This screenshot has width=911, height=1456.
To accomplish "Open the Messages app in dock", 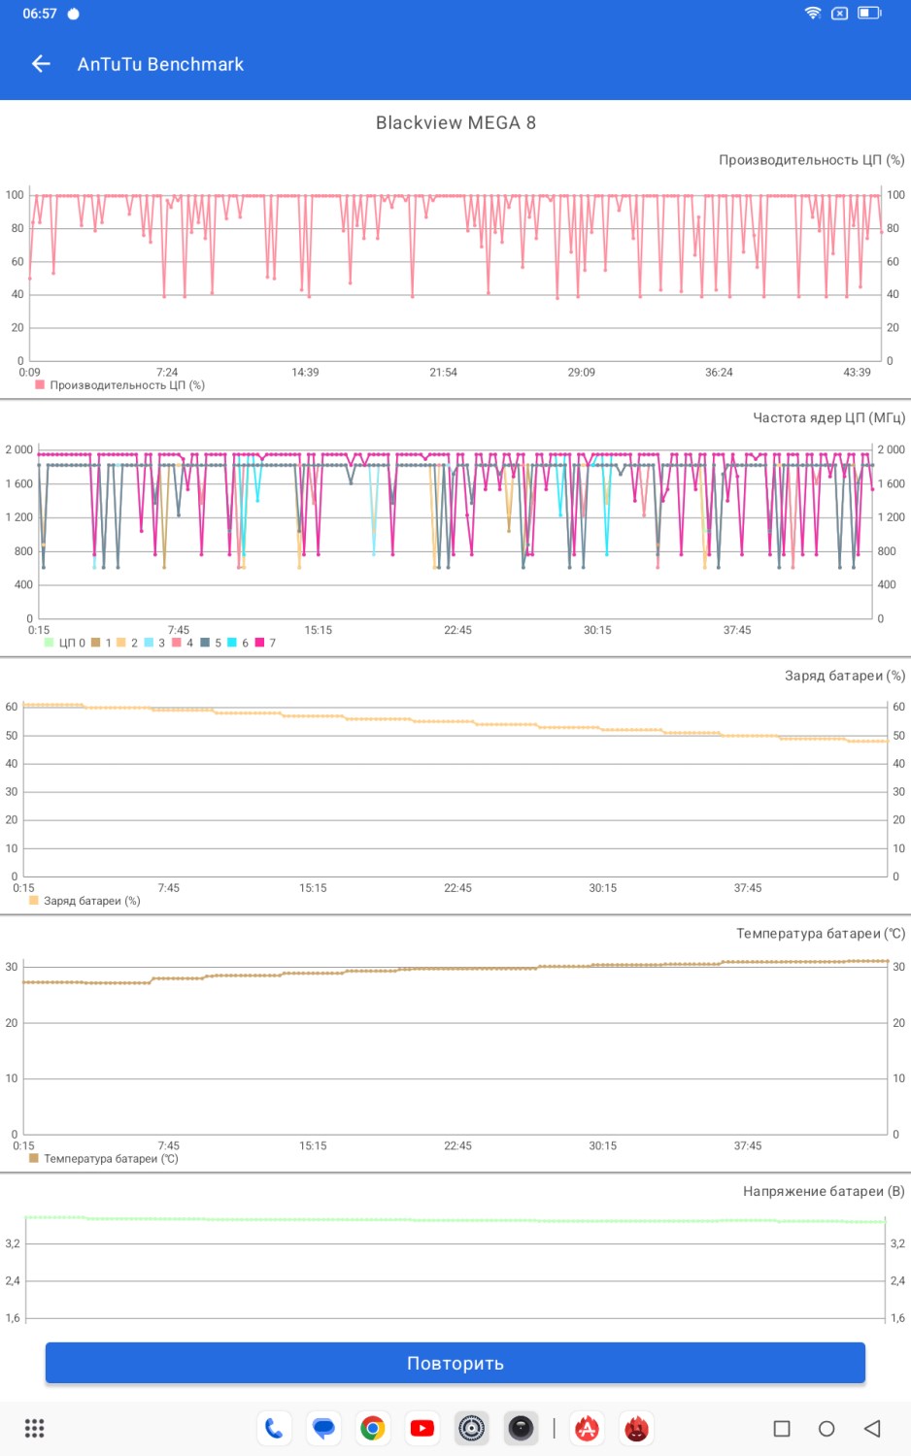I will pos(323,1428).
